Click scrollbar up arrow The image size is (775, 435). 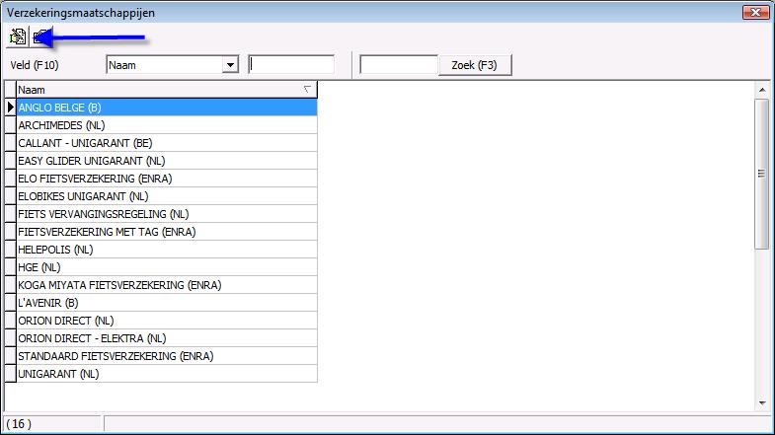tap(762, 90)
